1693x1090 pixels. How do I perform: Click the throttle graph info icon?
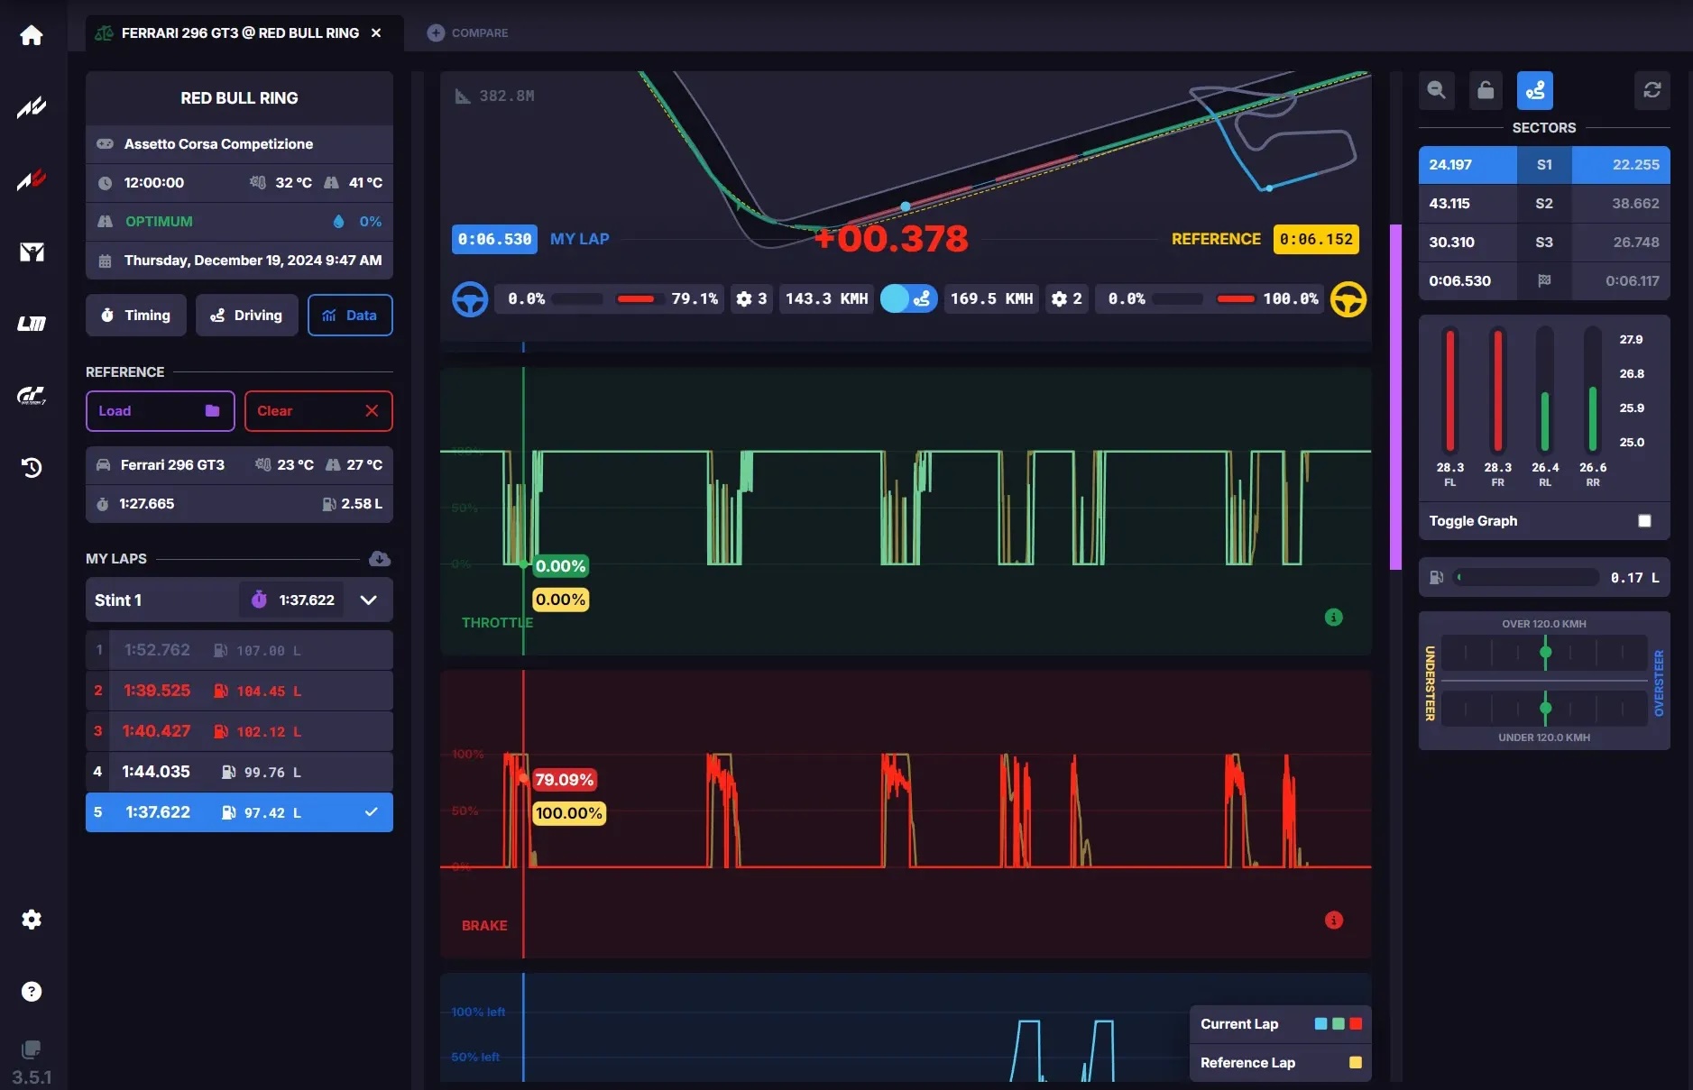[x=1334, y=618]
